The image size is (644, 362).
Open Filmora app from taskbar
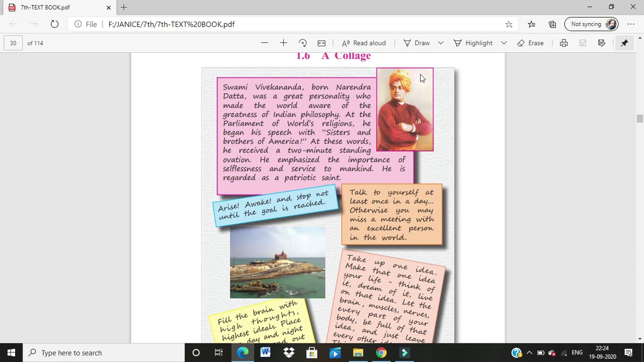pyautogui.click(x=405, y=353)
